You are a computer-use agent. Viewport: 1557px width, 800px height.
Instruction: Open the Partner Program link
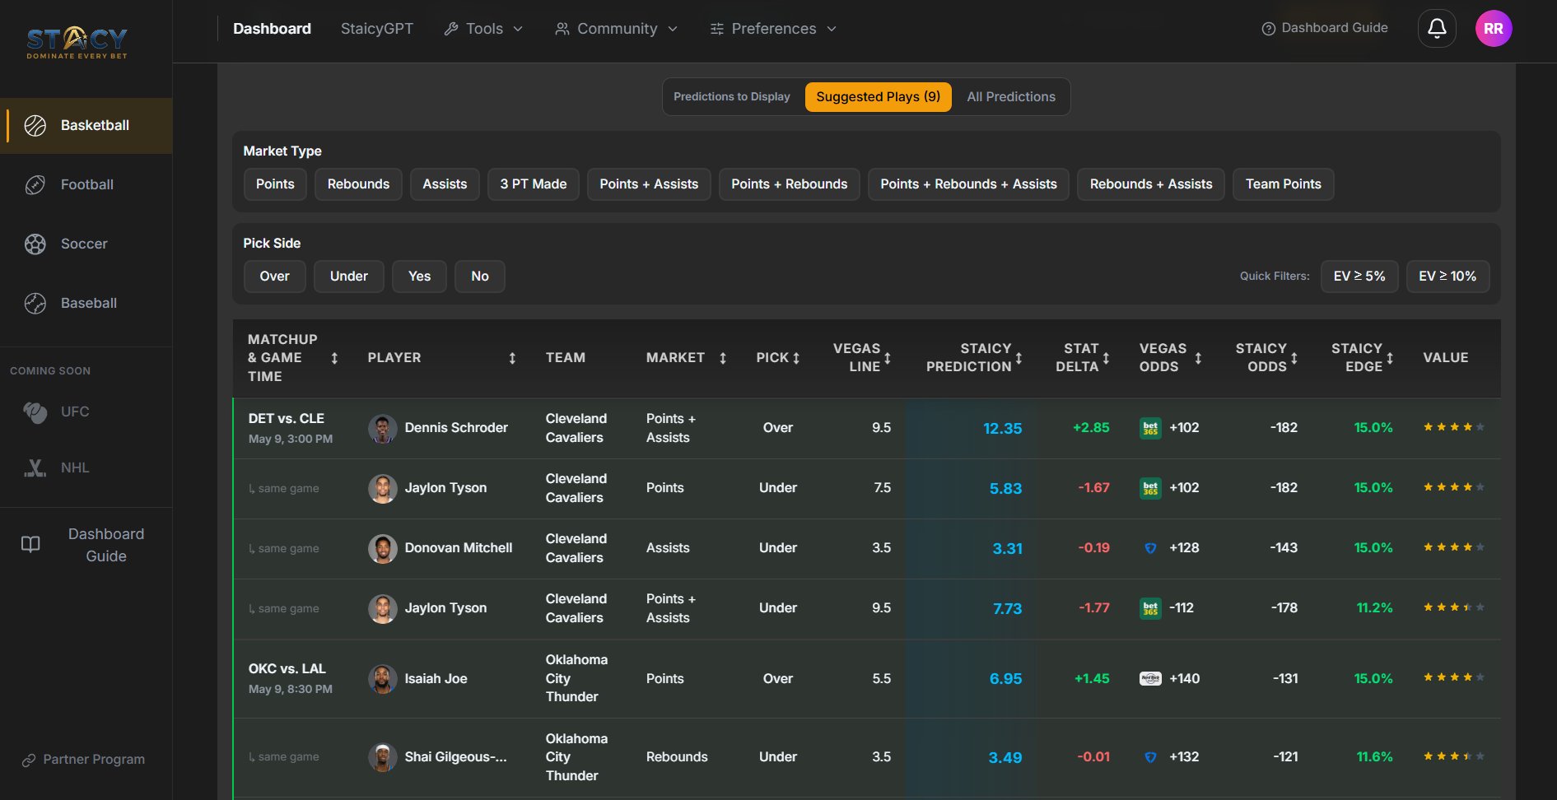pos(83,760)
